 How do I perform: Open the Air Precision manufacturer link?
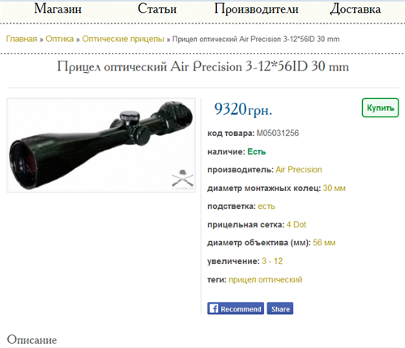(299, 170)
